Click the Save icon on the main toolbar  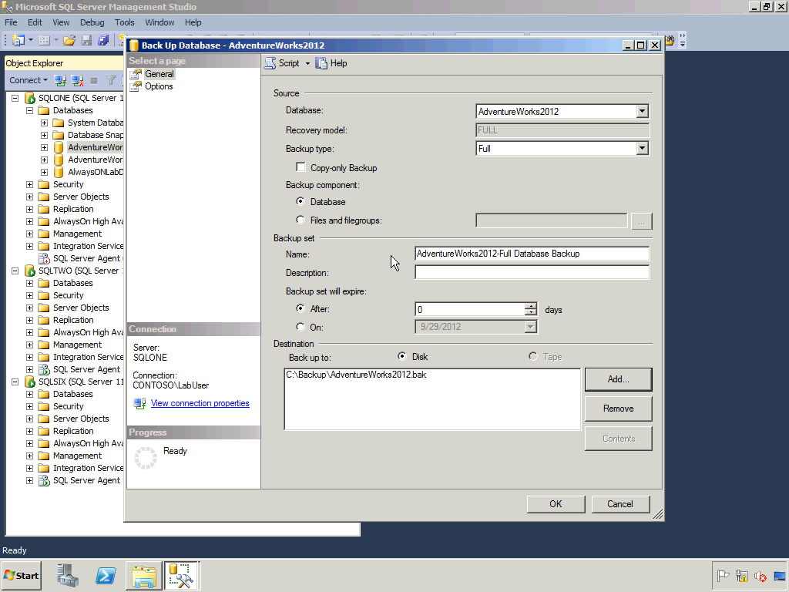pos(86,40)
